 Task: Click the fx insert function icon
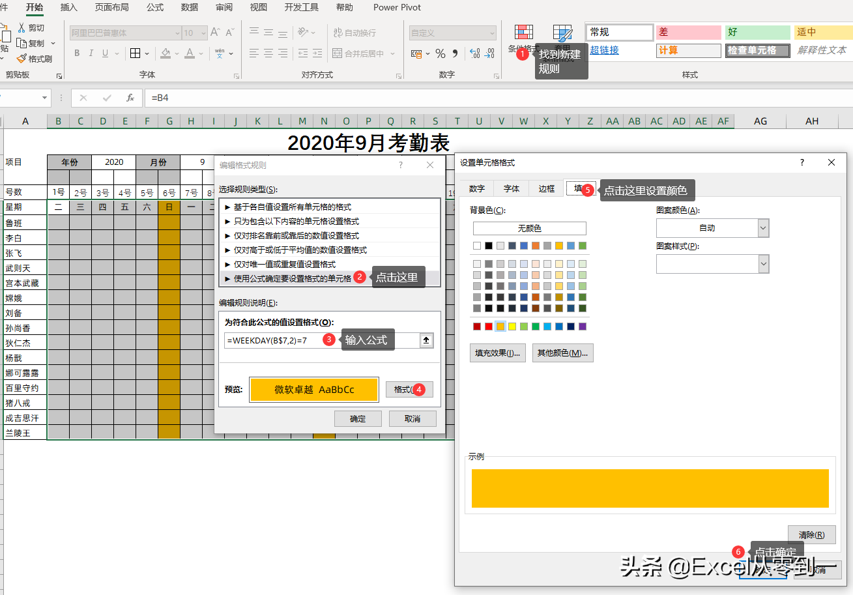130,98
